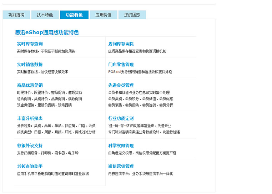Click line 会员卡和储值卡业务在总部实时集中处理

pos(139,92)
